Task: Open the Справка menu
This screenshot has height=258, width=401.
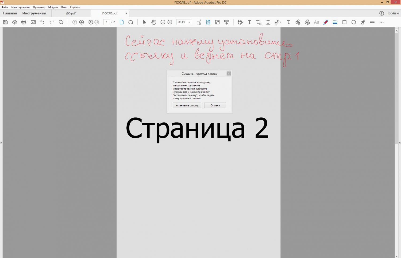Action: pyautogui.click(x=75, y=7)
